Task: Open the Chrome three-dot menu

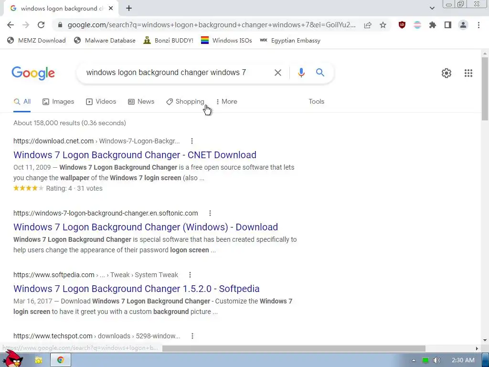Action: tap(478, 25)
